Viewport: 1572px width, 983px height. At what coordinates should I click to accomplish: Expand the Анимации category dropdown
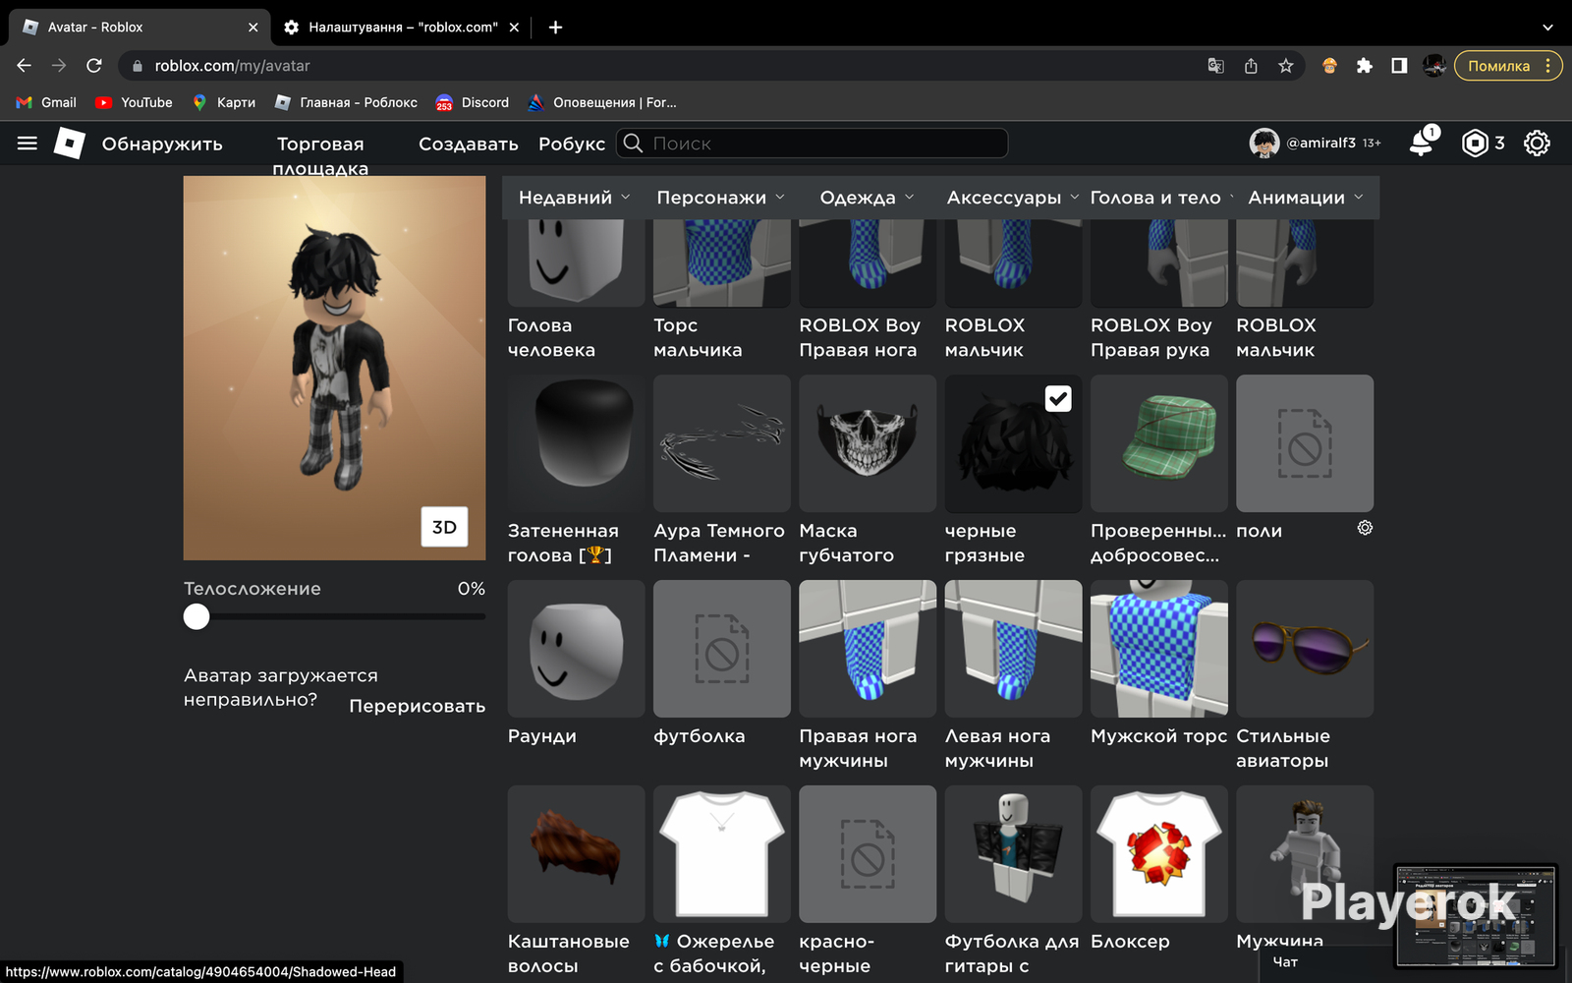pos(1306,198)
